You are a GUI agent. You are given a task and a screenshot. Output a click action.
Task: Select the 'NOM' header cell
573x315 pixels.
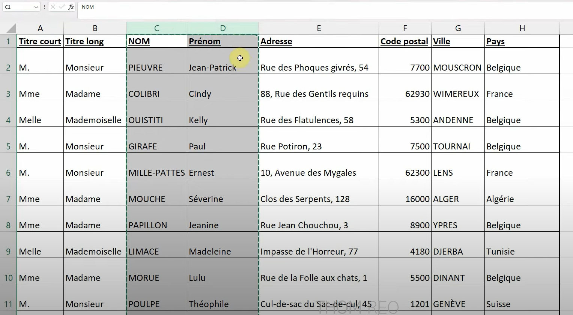157,41
